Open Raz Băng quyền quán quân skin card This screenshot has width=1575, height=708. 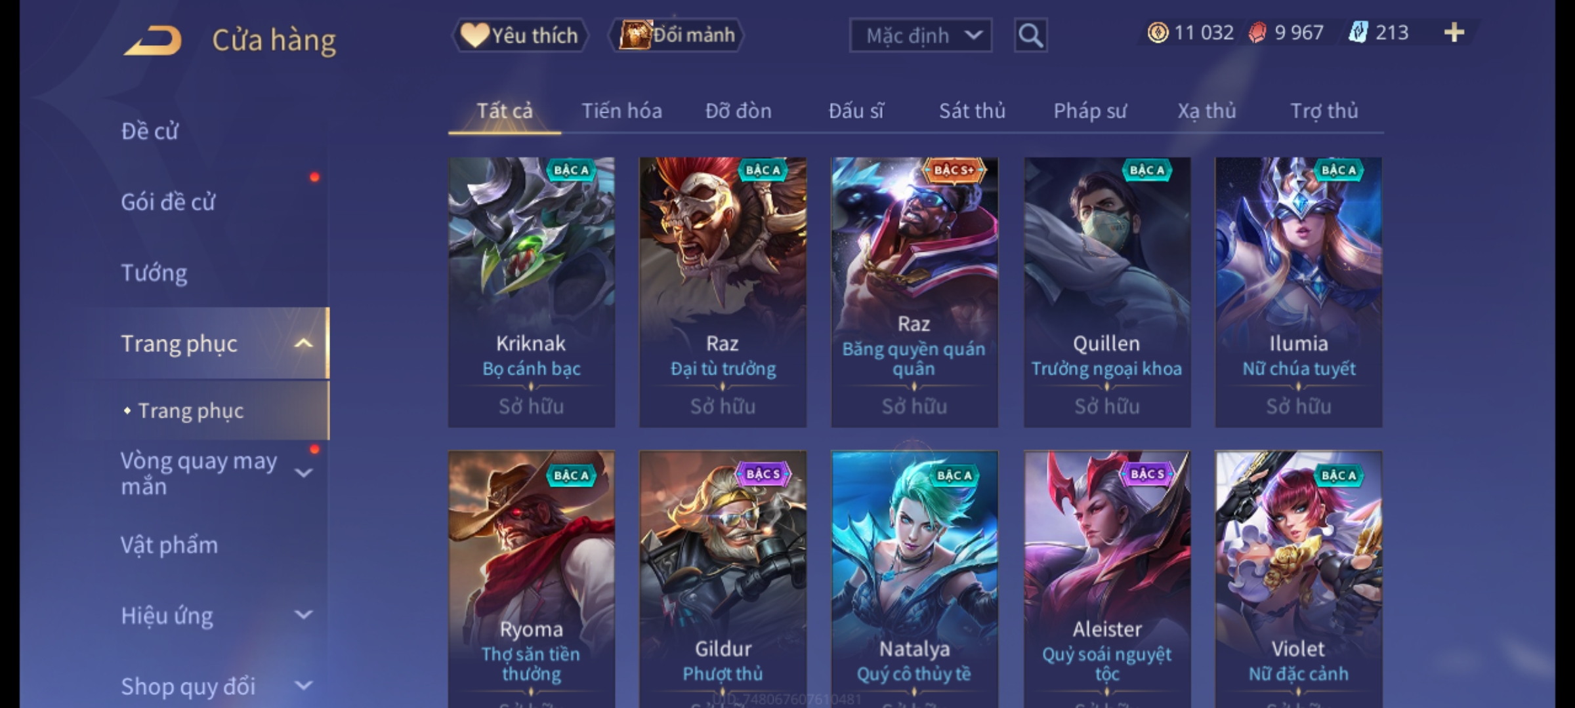[x=914, y=292]
